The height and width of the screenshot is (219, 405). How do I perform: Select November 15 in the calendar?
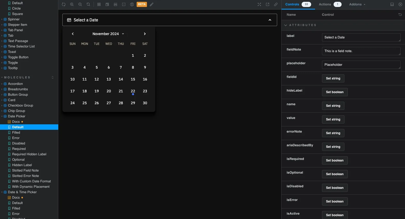click(133, 79)
